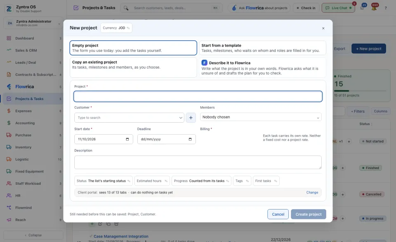Select the Describe it to Flowrica option
Viewport: 396px width, 242px height.
(x=263, y=67)
